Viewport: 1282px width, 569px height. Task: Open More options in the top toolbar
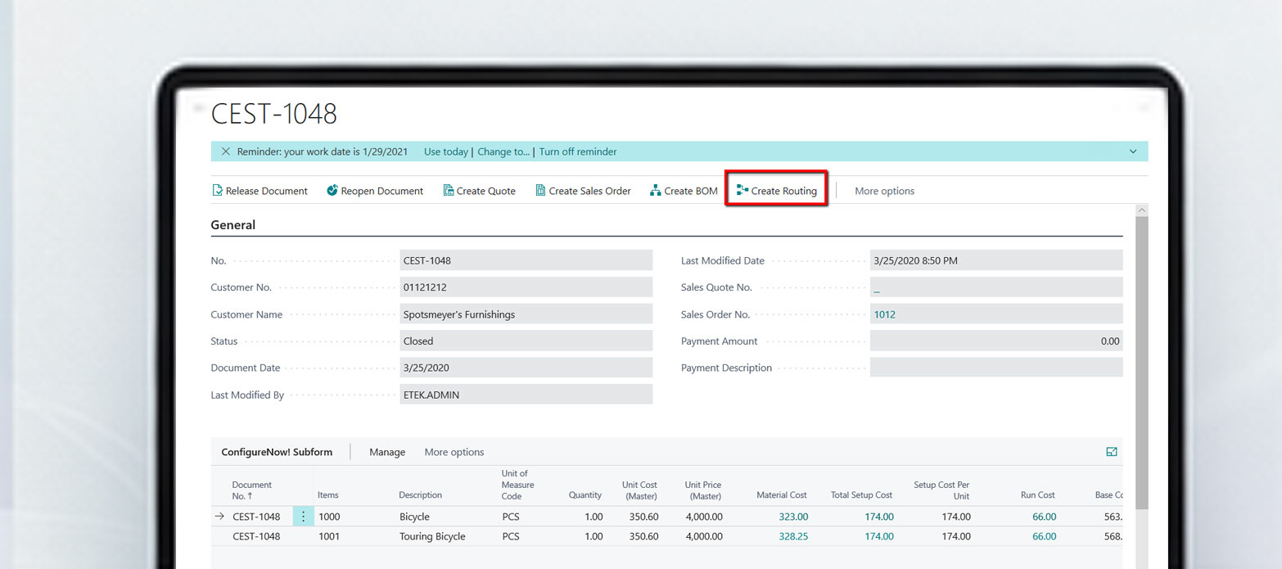[x=884, y=191]
